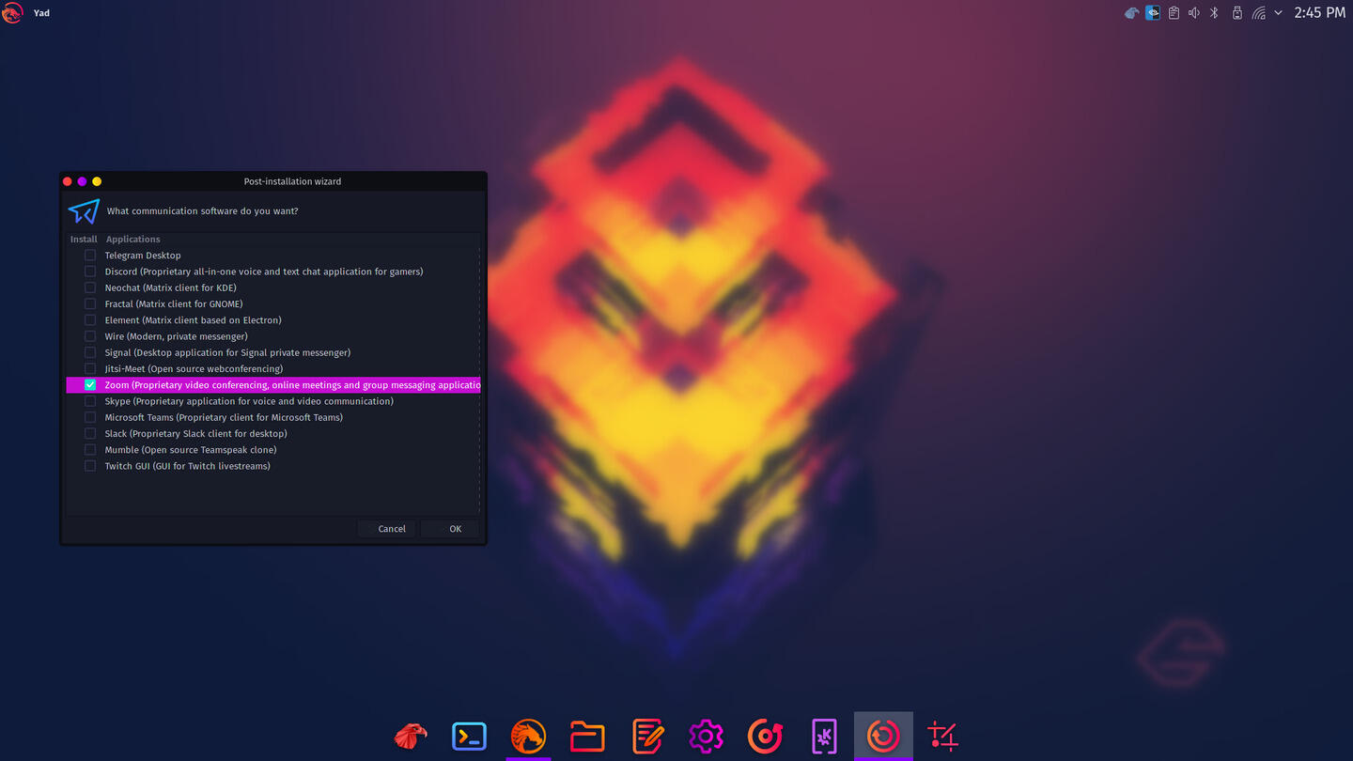Viewport: 1353px width, 761px height.
Task: Enable the Jitsi-Meet checkbox
Action: click(x=90, y=368)
